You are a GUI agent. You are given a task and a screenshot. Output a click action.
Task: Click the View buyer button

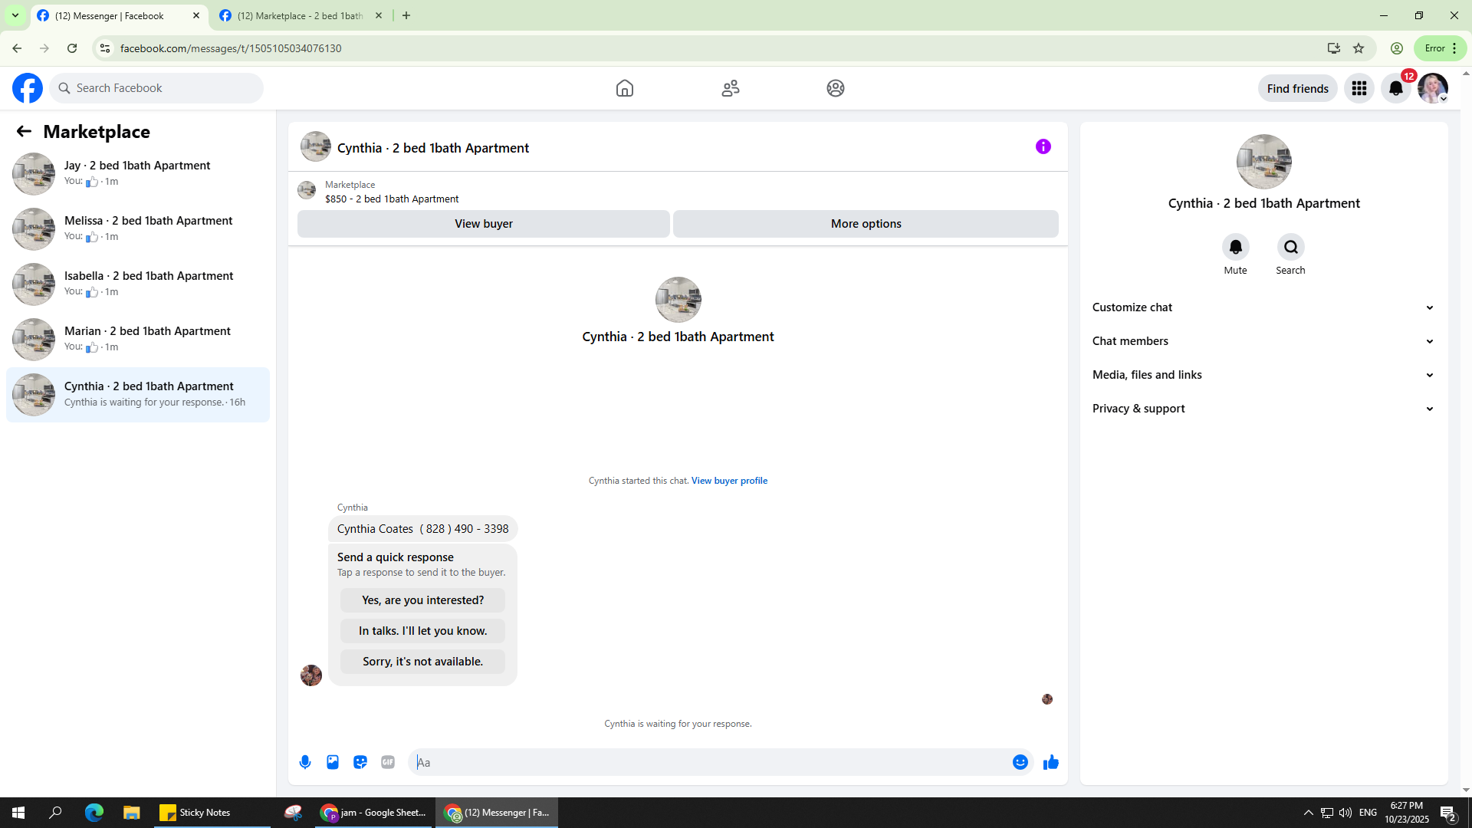[x=483, y=224]
